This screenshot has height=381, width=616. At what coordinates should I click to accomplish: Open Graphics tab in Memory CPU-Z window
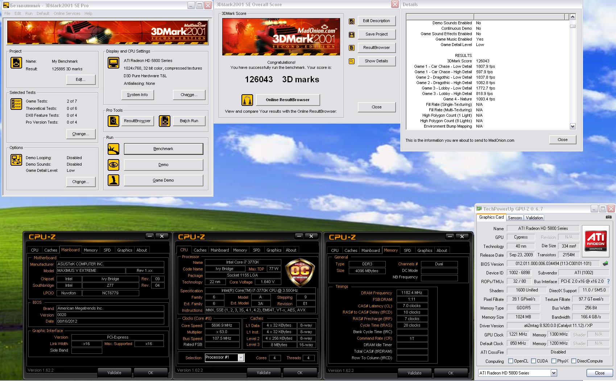pyautogui.click(x=425, y=250)
